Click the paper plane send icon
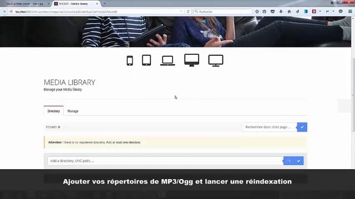The height and width of the screenshot is (199, 355). pos(297,11)
